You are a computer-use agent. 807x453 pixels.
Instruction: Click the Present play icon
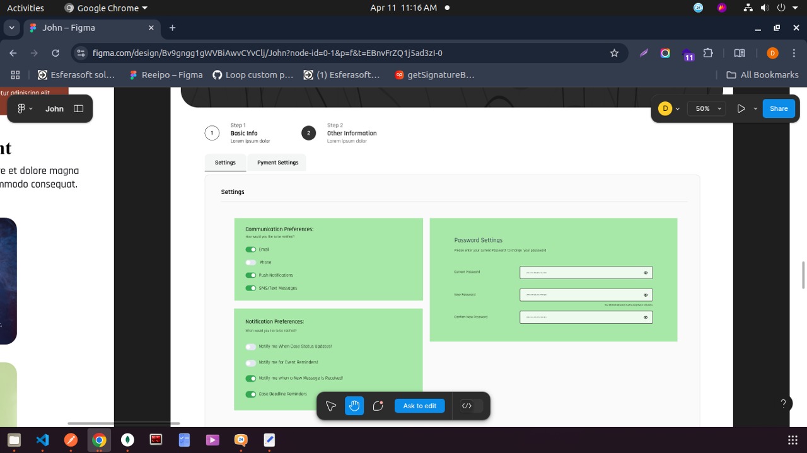click(x=741, y=108)
